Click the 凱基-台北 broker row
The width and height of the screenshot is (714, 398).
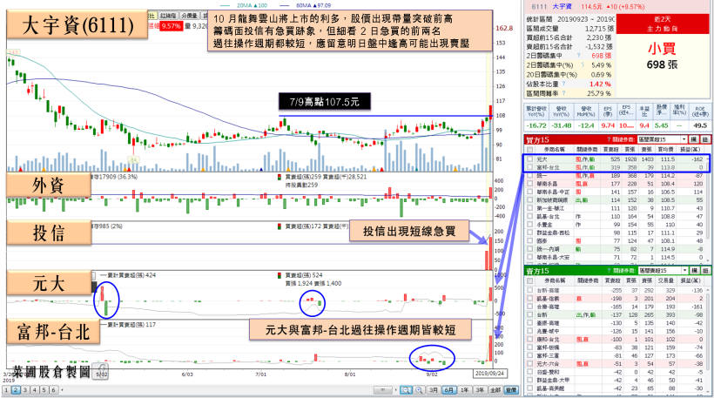[x=616, y=217]
